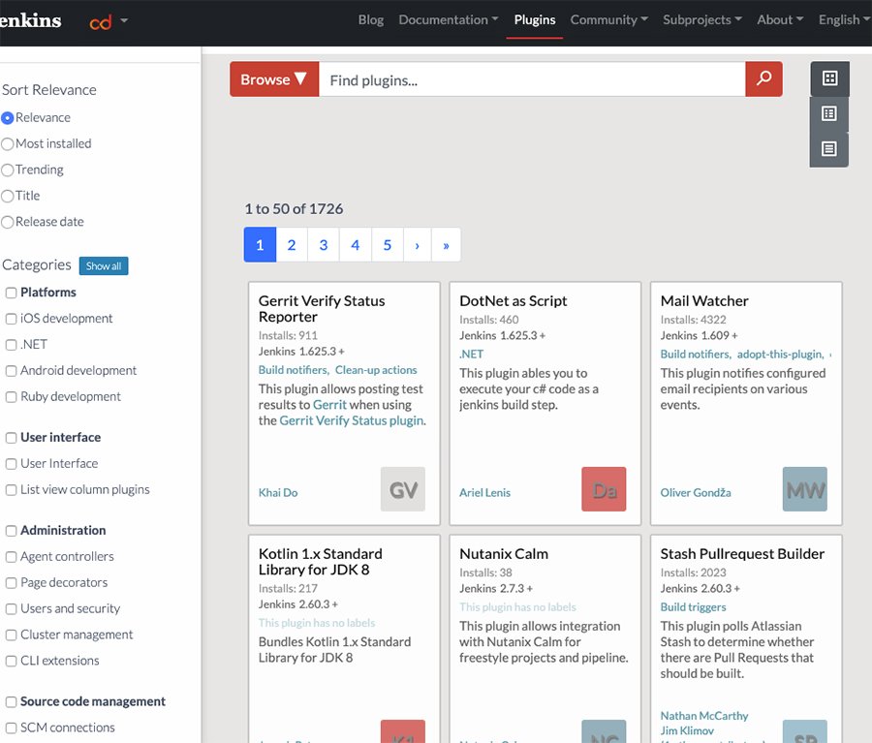872x743 pixels.
Task: Click the CD Foundation logo icon
Action: pyautogui.click(x=101, y=20)
